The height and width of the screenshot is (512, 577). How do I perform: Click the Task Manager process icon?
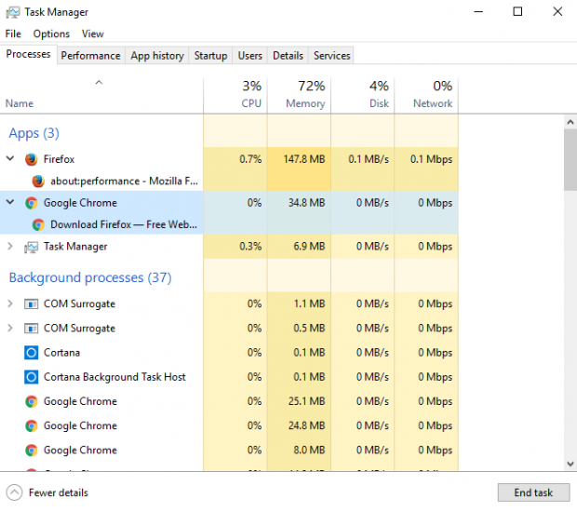click(x=31, y=247)
